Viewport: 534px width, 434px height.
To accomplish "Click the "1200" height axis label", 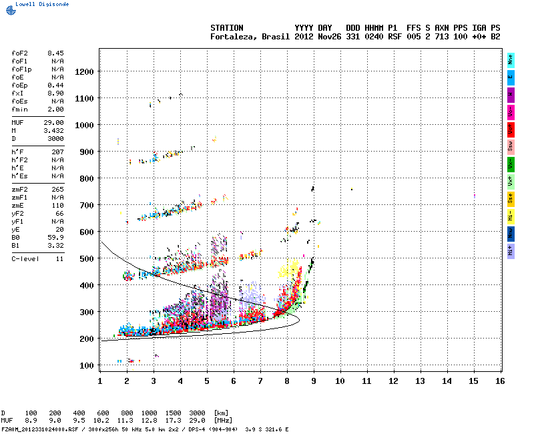I will pyautogui.click(x=84, y=72).
